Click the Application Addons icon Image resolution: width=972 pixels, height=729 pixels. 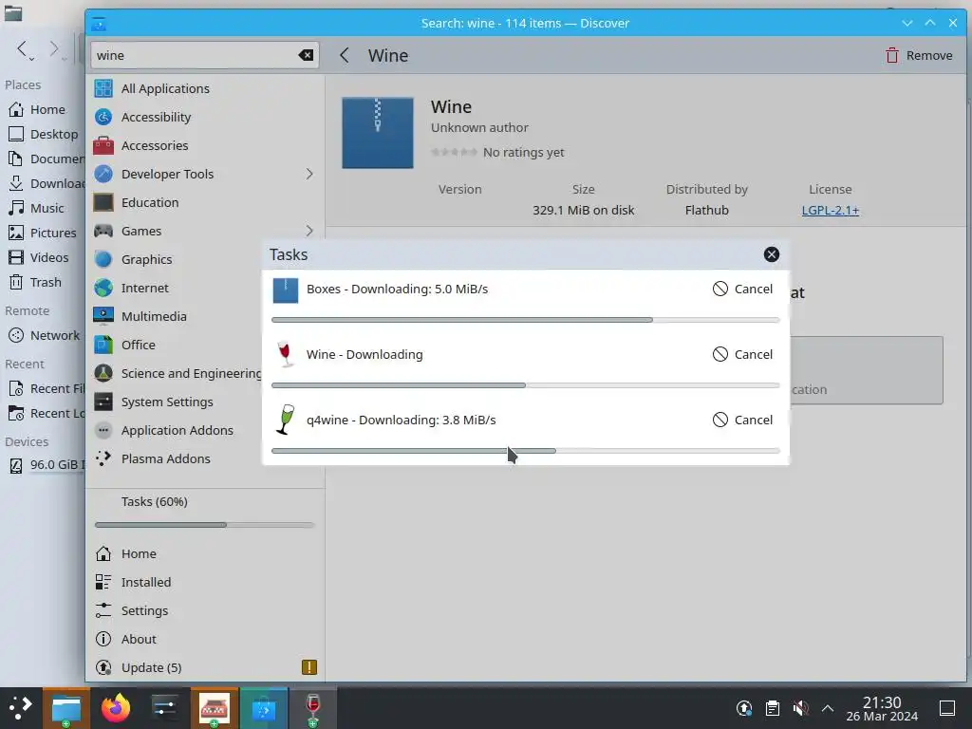[x=103, y=430]
